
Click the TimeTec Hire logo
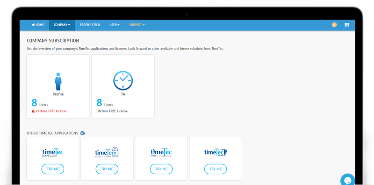[161, 152]
